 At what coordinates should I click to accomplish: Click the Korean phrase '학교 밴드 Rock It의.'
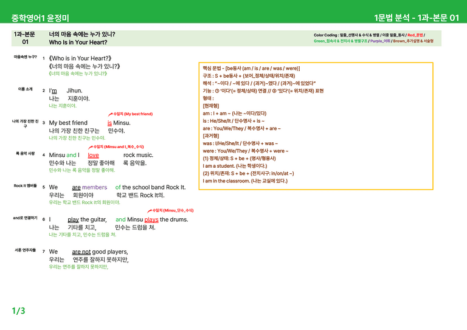[x=140, y=195]
